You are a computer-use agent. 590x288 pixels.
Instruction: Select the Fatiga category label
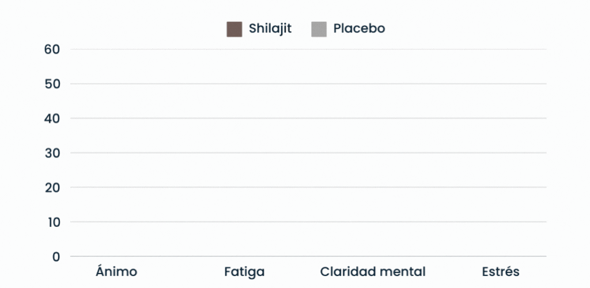pos(244,272)
